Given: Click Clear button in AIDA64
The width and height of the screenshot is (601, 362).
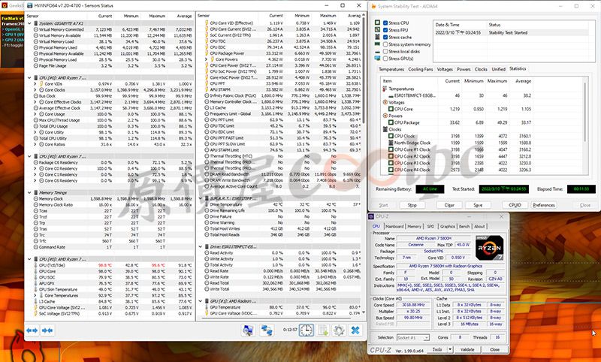Looking at the screenshot, I should [x=449, y=205].
